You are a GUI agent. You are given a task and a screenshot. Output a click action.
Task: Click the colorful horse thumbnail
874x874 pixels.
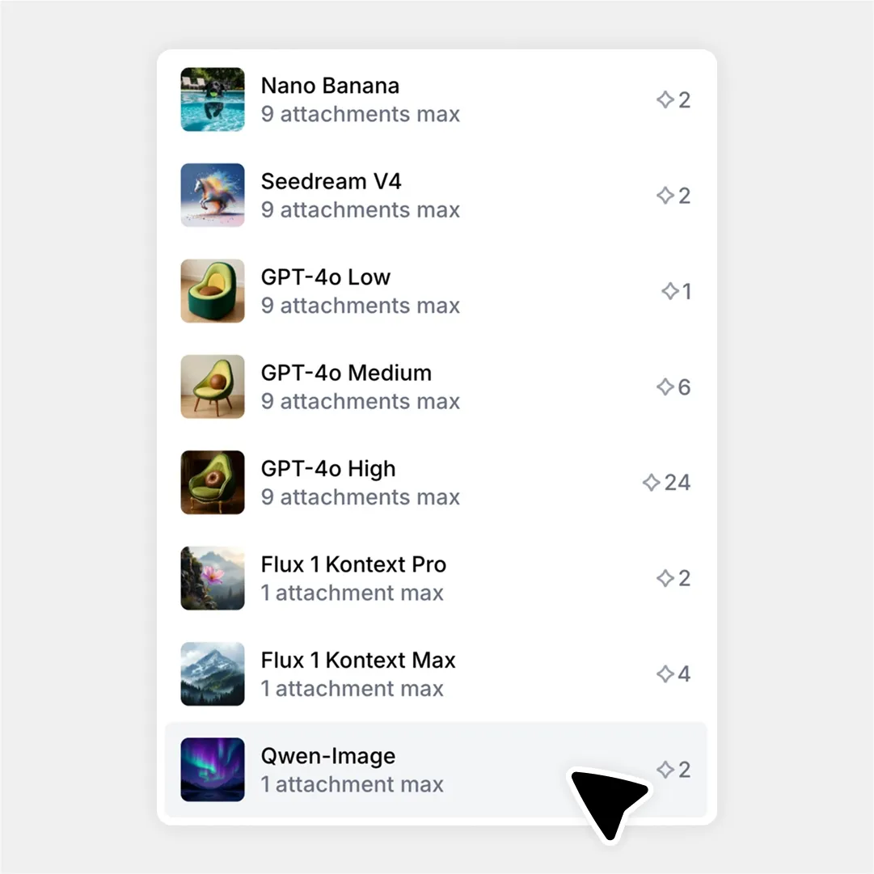click(x=213, y=196)
